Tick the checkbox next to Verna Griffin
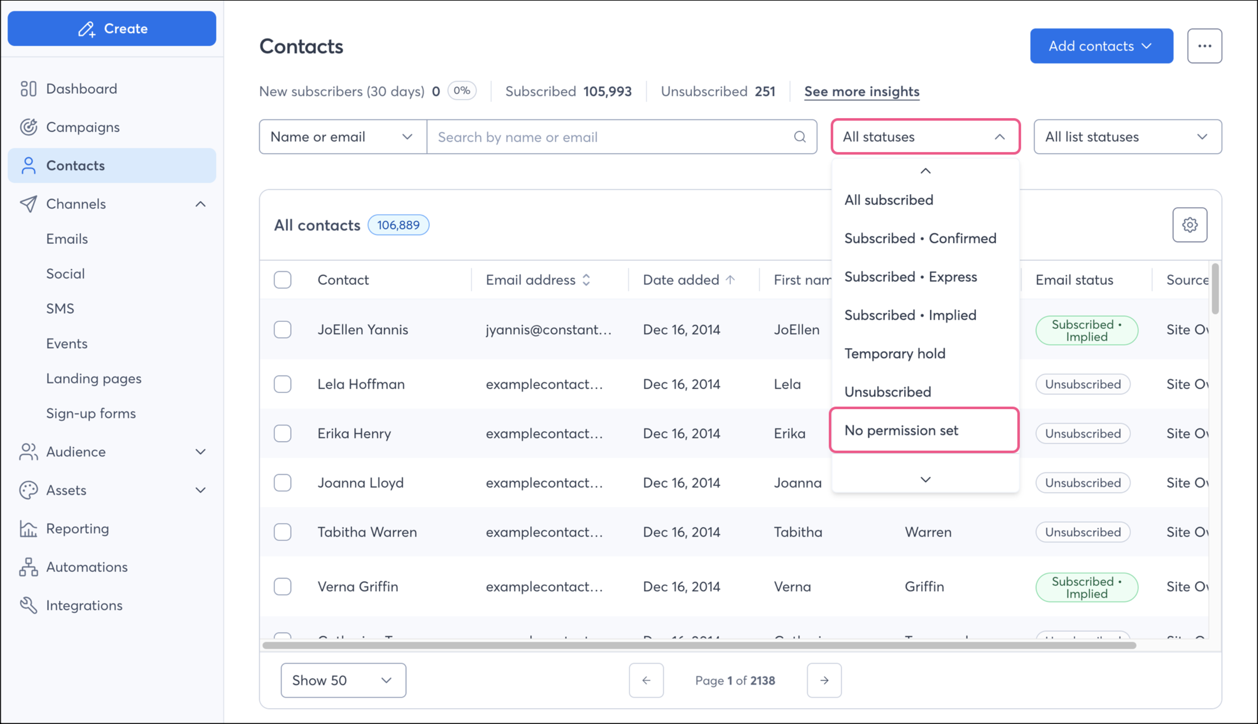Screen dimensions: 1258x724 (x=282, y=586)
